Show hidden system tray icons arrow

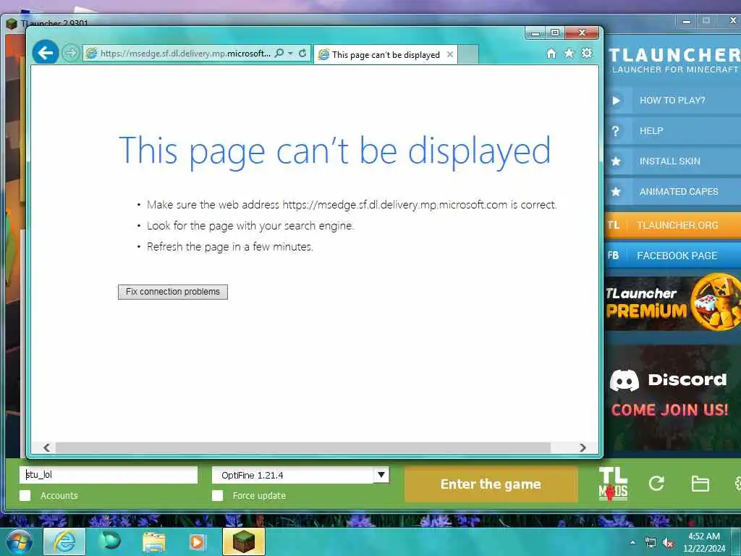[632, 543]
